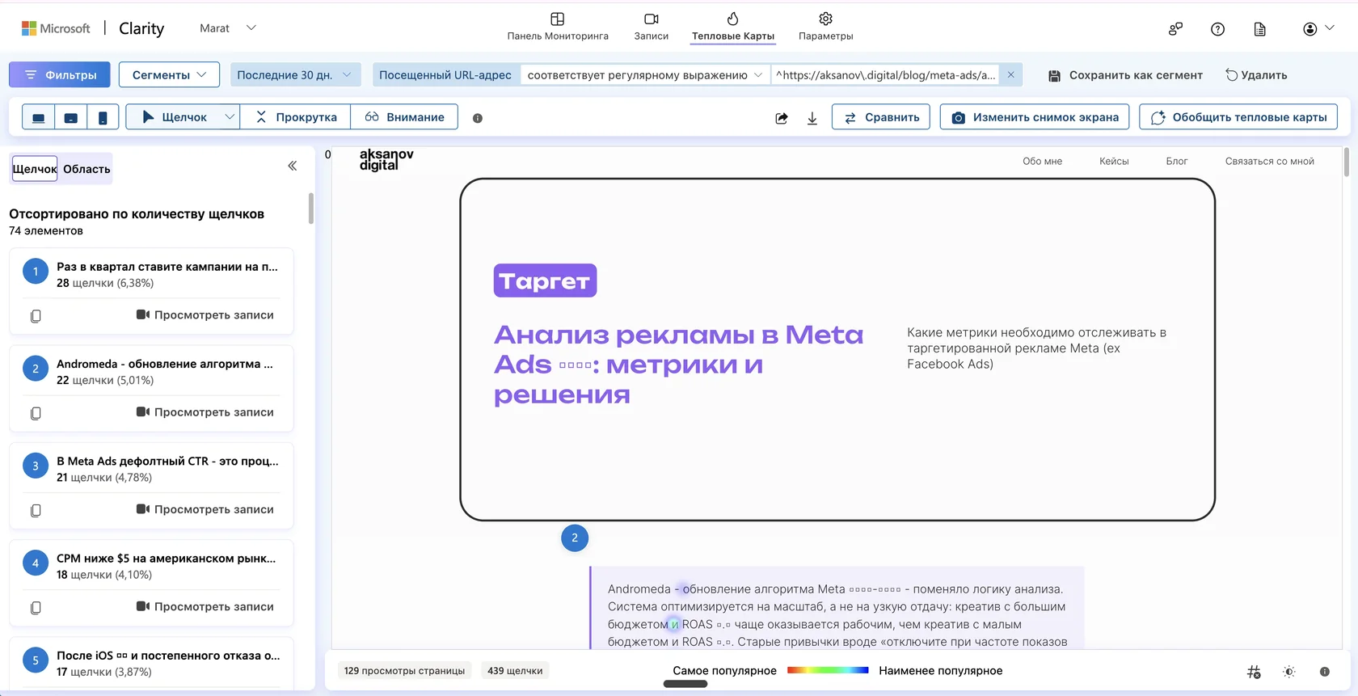Viewport: 1358px width, 696px height.
Task: Select the mobile device view icon
Action: (103, 117)
